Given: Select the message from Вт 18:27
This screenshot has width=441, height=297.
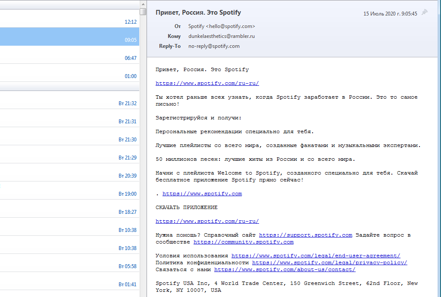Looking at the screenshot, I should click(x=69, y=209).
